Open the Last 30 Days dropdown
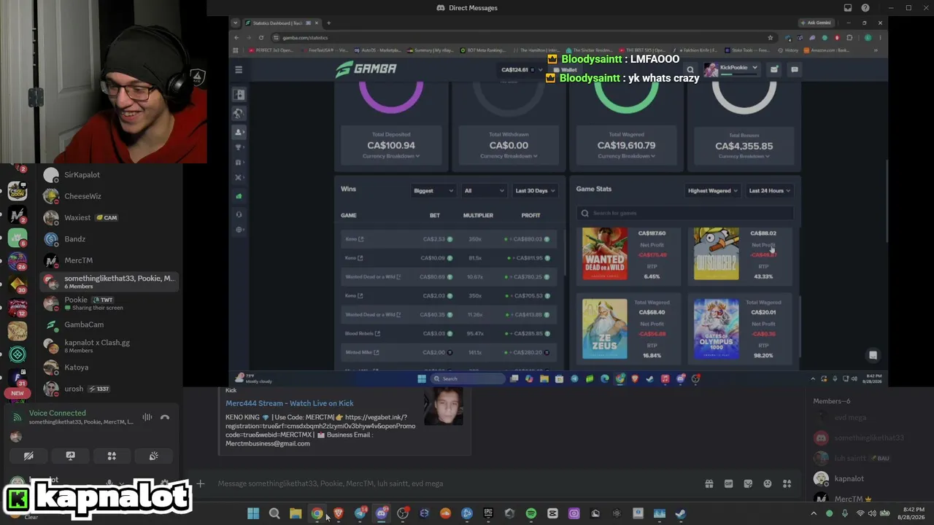 tap(535, 191)
